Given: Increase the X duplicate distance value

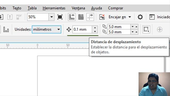Looking at the screenshot, I should (x=136, y=27).
